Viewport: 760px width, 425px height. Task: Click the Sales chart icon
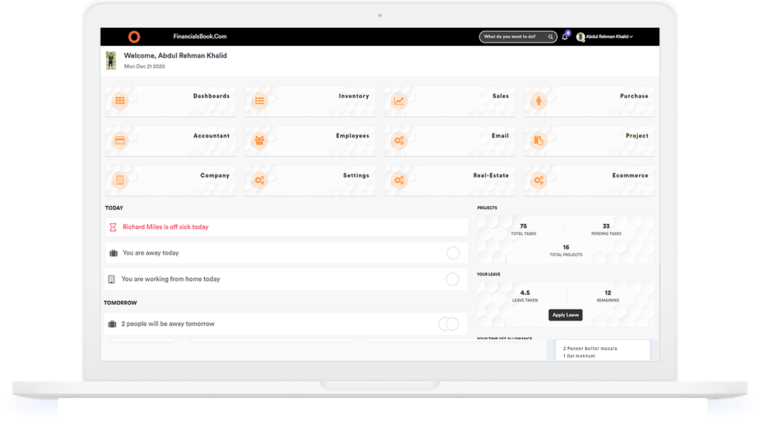coord(399,101)
